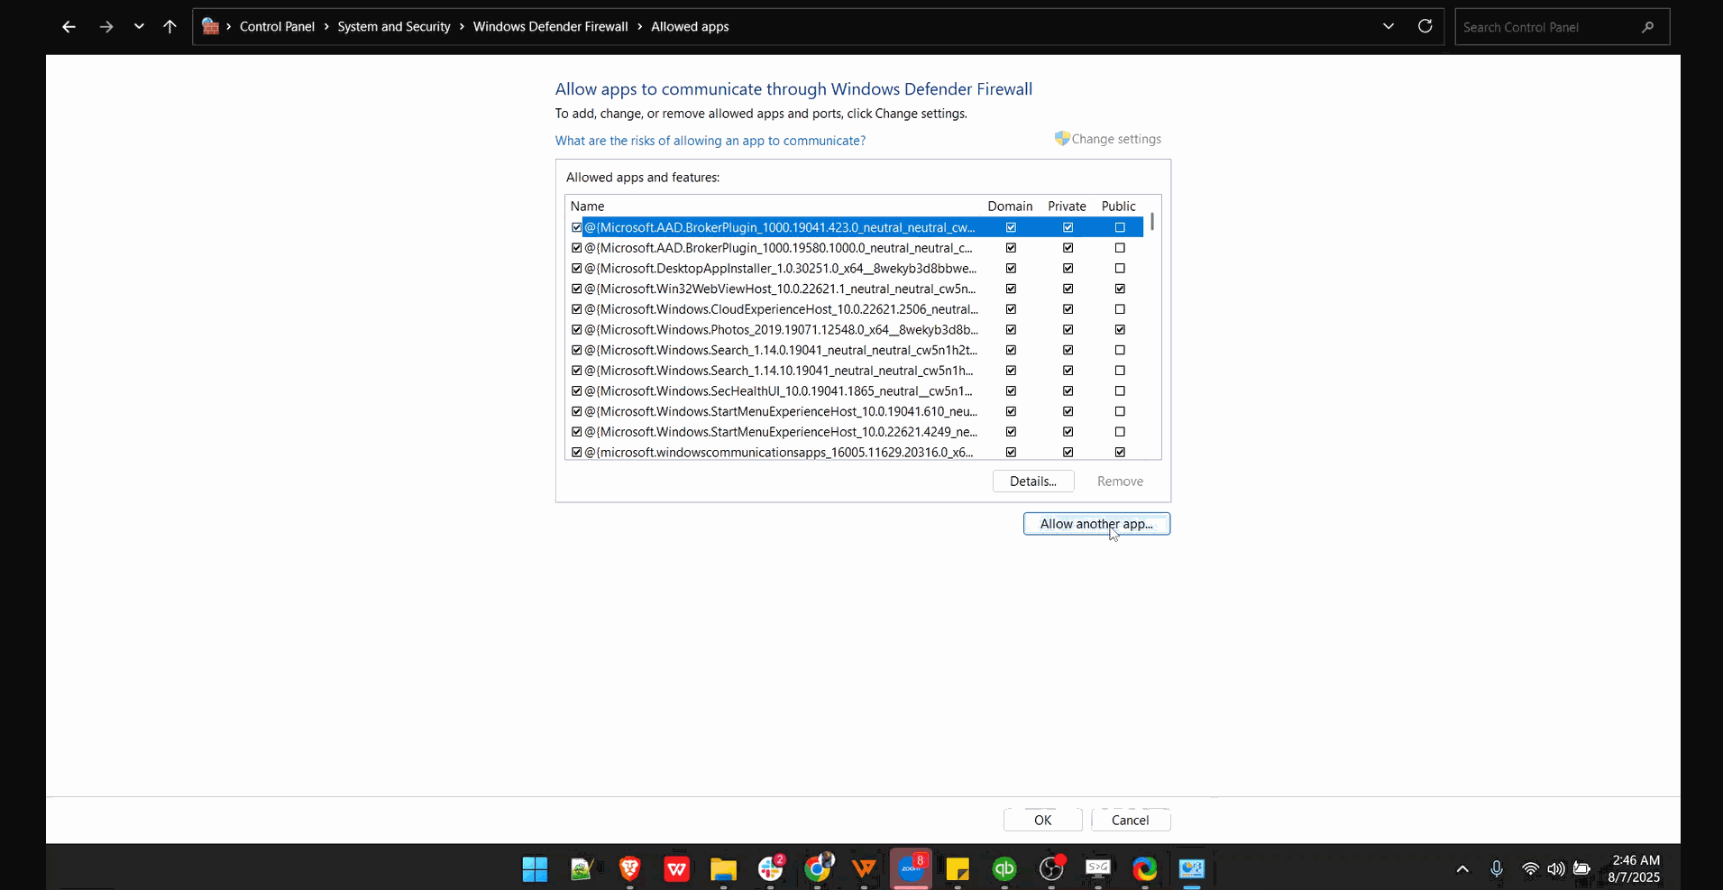The image size is (1723, 890).
Task: Click the Control Panel icon in the address bar
Action: click(x=210, y=26)
